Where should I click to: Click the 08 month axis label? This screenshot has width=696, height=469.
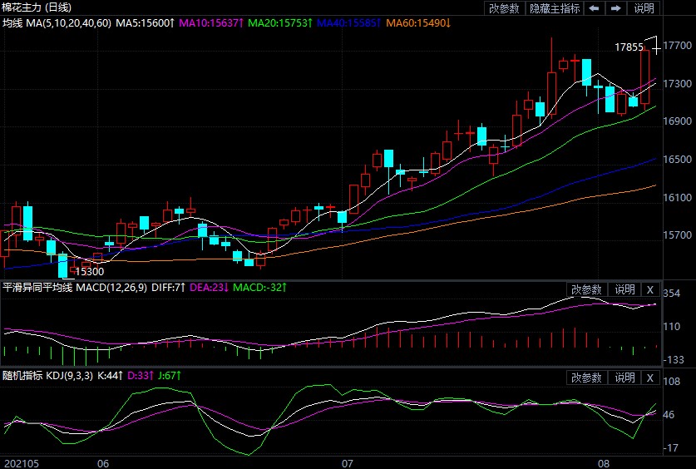604,464
